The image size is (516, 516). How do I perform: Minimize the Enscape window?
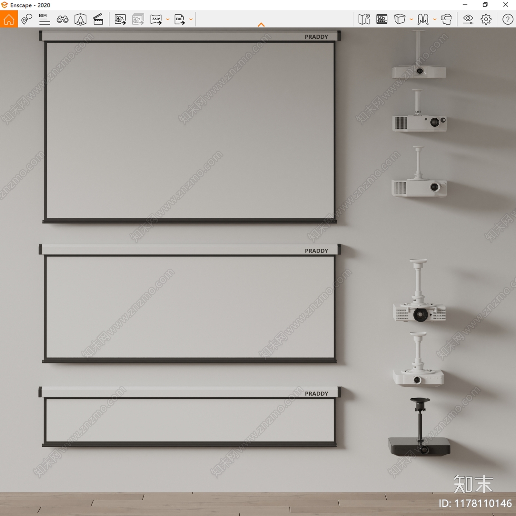[x=465, y=5]
